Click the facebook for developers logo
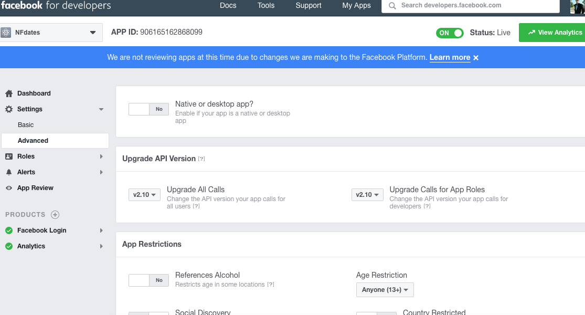 (56, 5)
